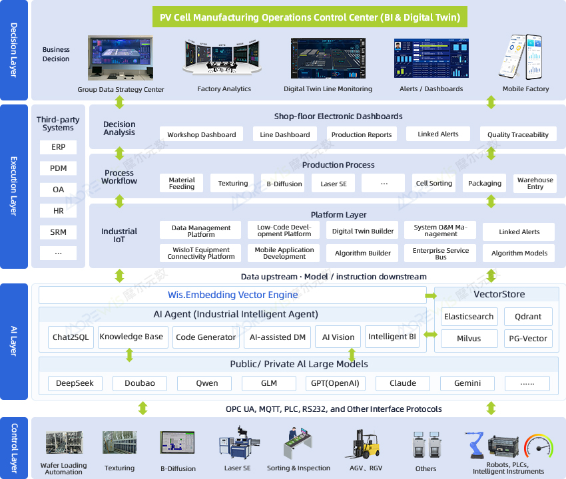Select the Enterprise Service Bus box
Viewport: 566px width, 479px height.
click(440, 253)
